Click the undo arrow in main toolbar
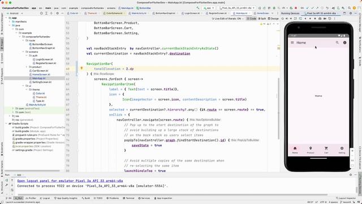Image resolution: width=362 pixels, height=204 pixels. pos(327,8)
